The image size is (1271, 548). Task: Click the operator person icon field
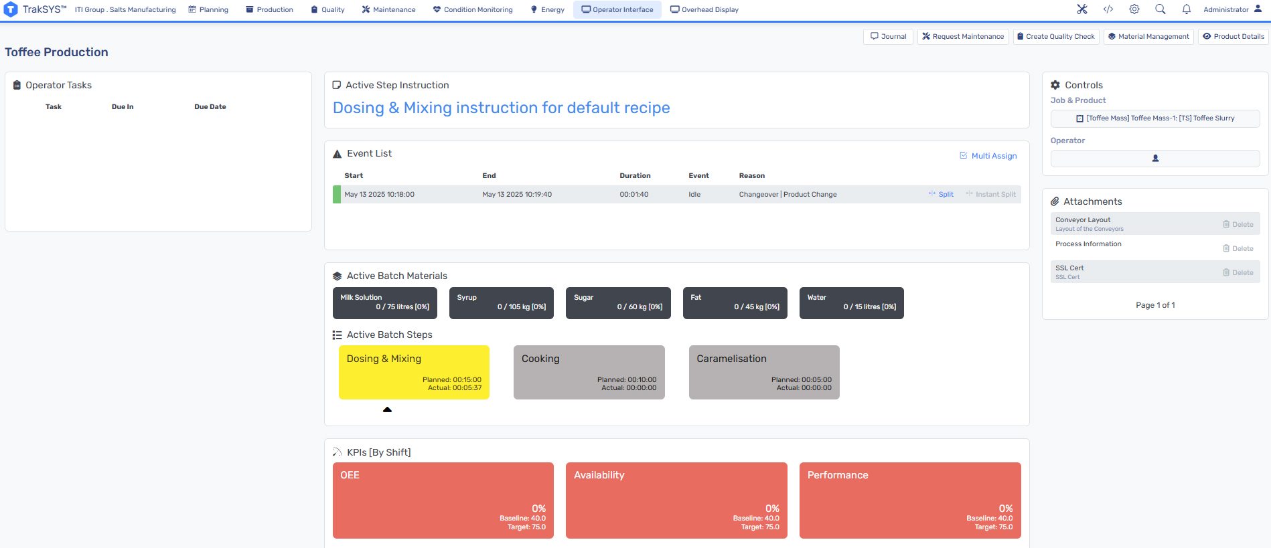(1155, 159)
